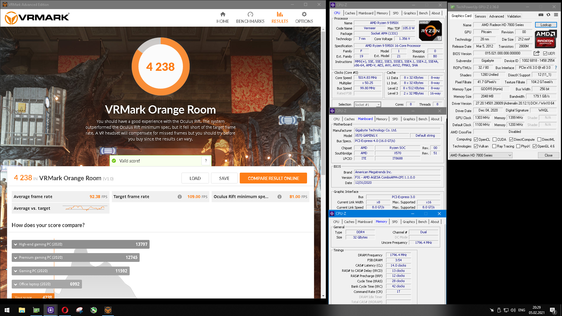Open the GPU-Z hamburger menu

click(x=556, y=15)
